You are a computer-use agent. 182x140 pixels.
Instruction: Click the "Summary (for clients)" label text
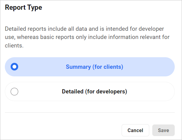pos(94,67)
